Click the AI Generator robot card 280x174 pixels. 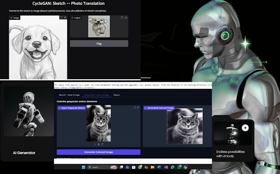(27, 121)
